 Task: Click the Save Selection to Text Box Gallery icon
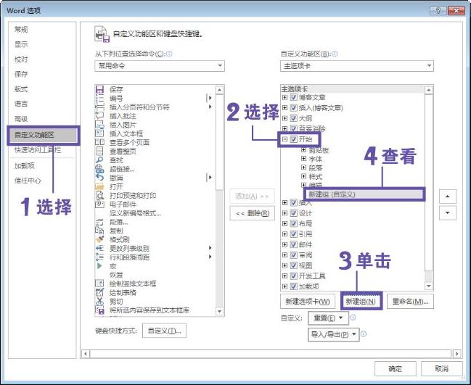click(99, 310)
